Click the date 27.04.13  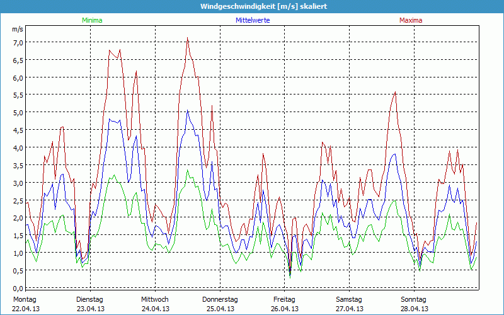click(350, 309)
